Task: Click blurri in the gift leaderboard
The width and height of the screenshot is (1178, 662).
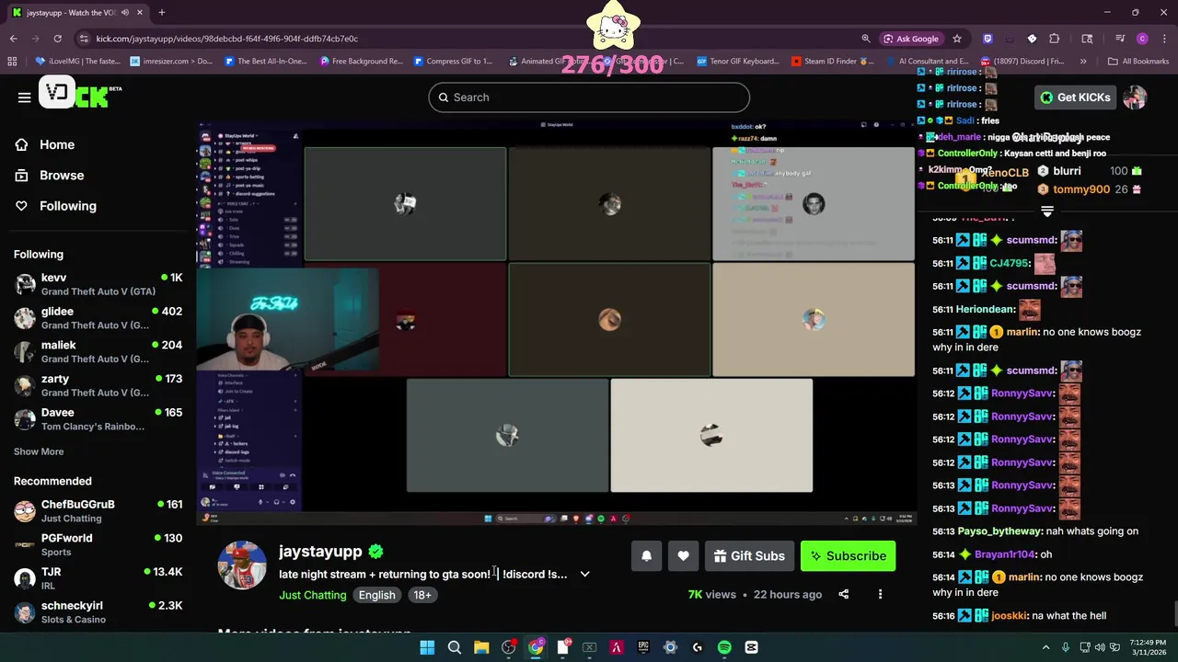Action: pyautogui.click(x=1067, y=171)
